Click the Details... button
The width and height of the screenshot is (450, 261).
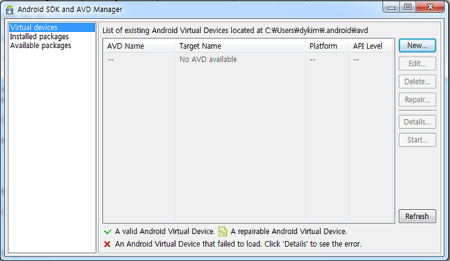click(417, 122)
